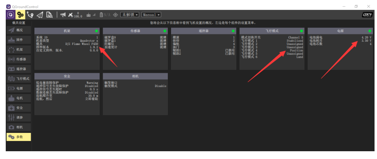Open 固件 firmware page in sidebar
The image size is (377, 159).
(x=19, y=40)
